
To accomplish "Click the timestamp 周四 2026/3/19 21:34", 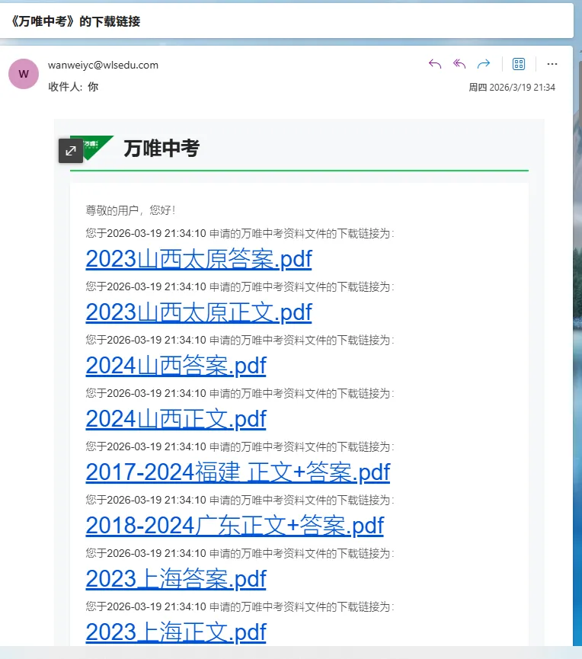I will coord(512,88).
